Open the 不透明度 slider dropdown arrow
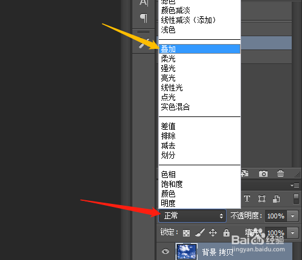The height and width of the screenshot is (260, 302). pyautogui.click(x=293, y=216)
